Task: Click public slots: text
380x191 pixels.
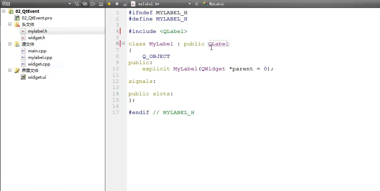Action: click(x=151, y=94)
